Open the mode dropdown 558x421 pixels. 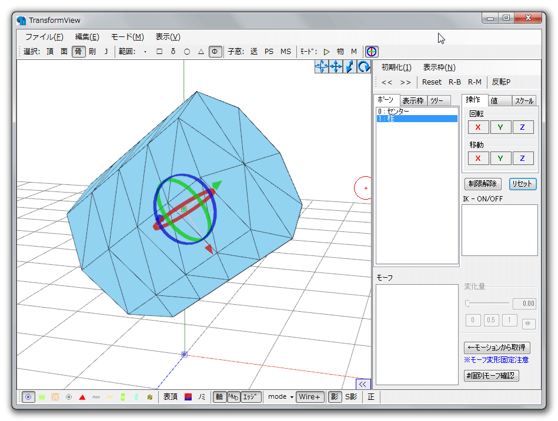(x=280, y=397)
